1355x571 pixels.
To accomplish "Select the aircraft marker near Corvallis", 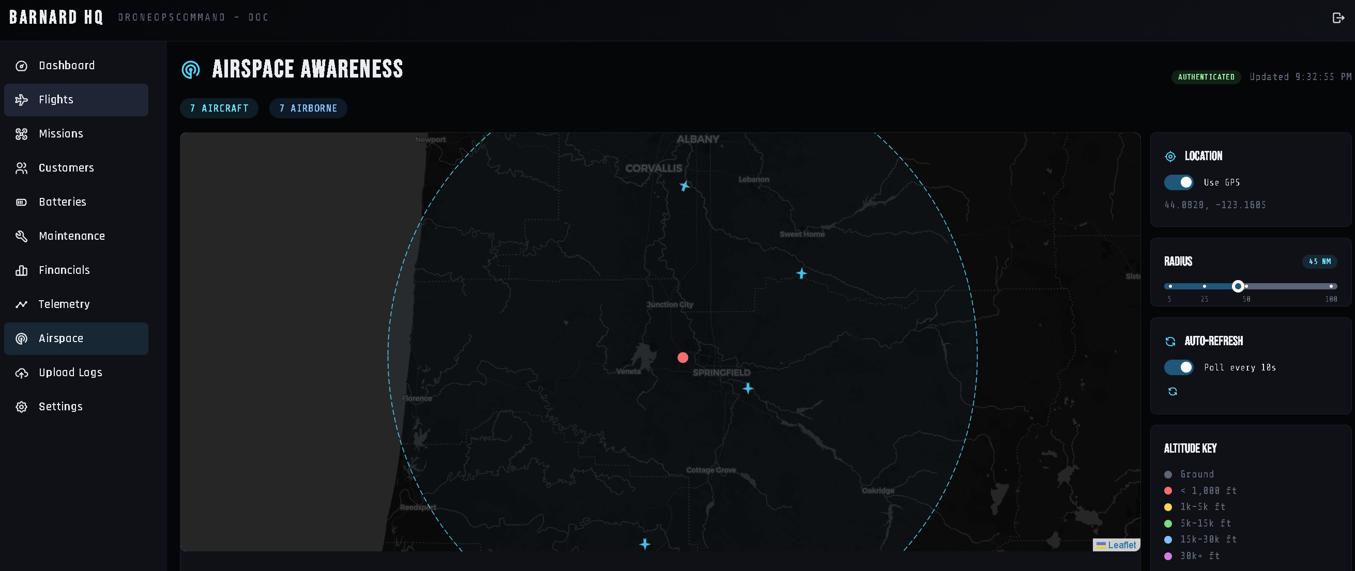I will tap(684, 186).
